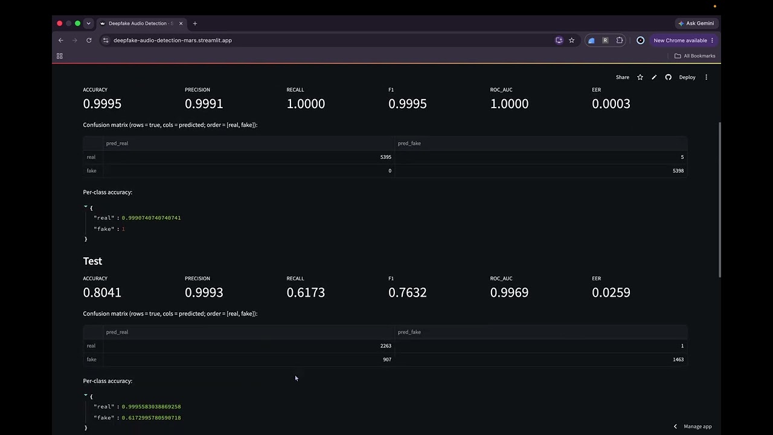The width and height of the screenshot is (773, 435).
Task: Open a new tab with plus icon
Action: coord(194,24)
